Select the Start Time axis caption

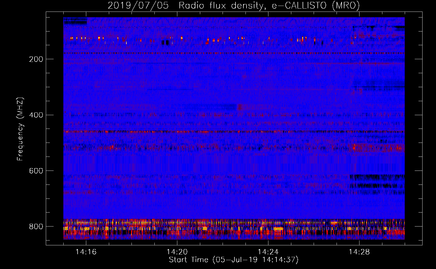pyautogui.click(x=234, y=260)
